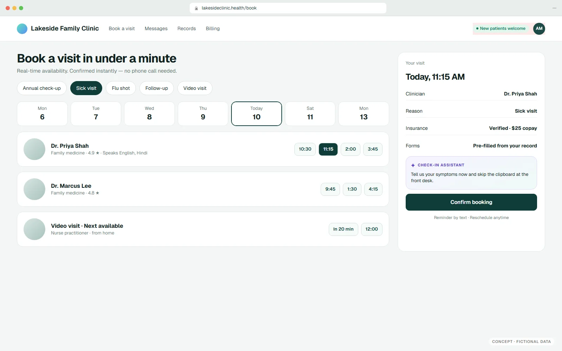Select Sat 11 date card
The image size is (562, 351).
pos(310,114)
